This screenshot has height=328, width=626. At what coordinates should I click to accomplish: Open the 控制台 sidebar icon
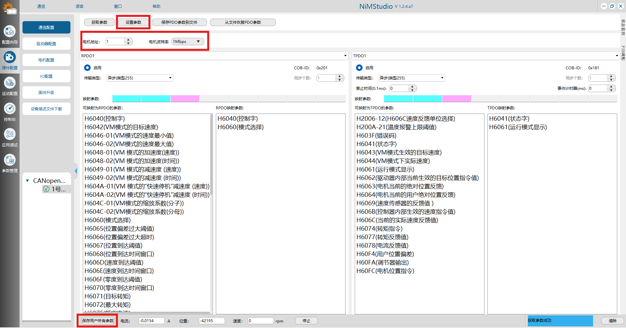[x=10, y=109]
